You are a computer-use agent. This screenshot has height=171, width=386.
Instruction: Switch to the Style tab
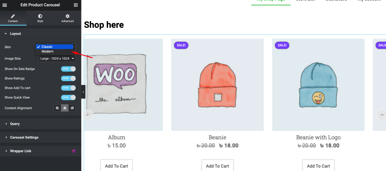pyautogui.click(x=40, y=18)
